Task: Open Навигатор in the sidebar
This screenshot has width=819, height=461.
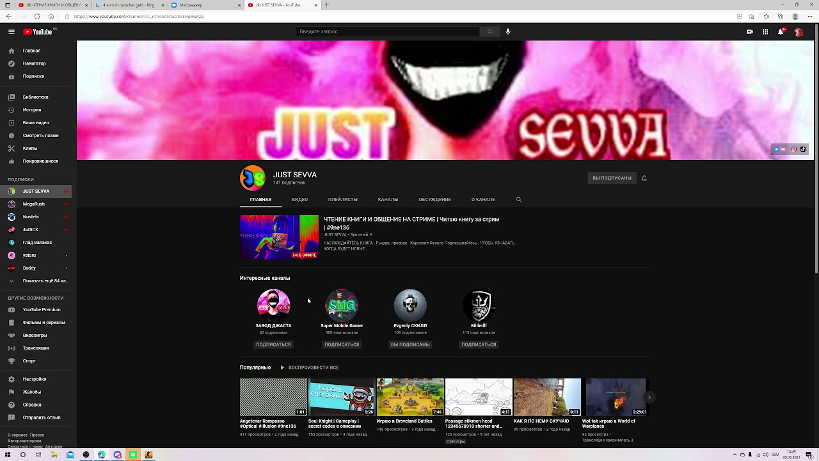Action: pos(36,63)
